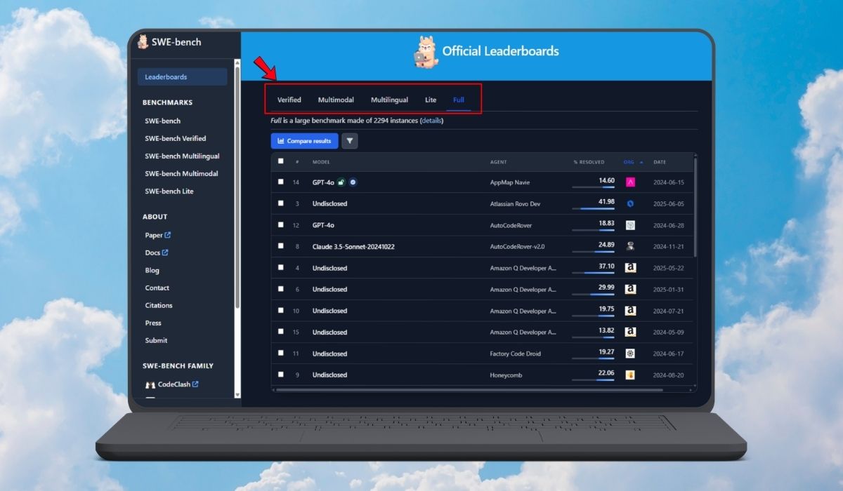This screenshot has height=491, width=843.
Task: Click the external-link icon next to CodeClash
Action: click(195, 384)
